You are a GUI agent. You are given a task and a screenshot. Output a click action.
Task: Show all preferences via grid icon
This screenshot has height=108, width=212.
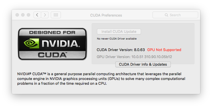(56, 15)
